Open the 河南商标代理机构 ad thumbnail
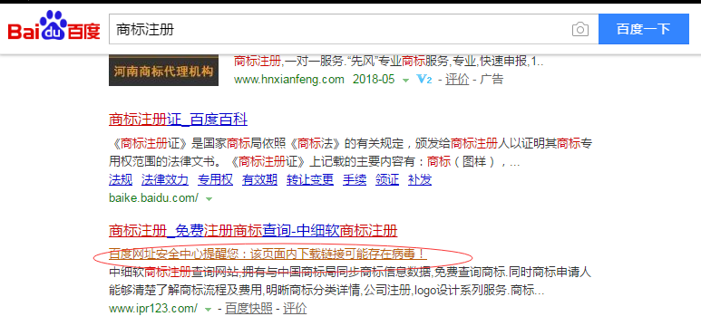 163,71
